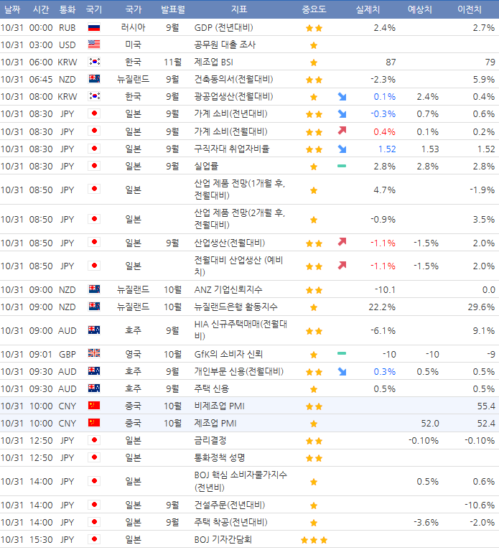Click the China flag in 비제조업 PMI row
Viewport: 499px width, 550px height.
coord(94,406)
